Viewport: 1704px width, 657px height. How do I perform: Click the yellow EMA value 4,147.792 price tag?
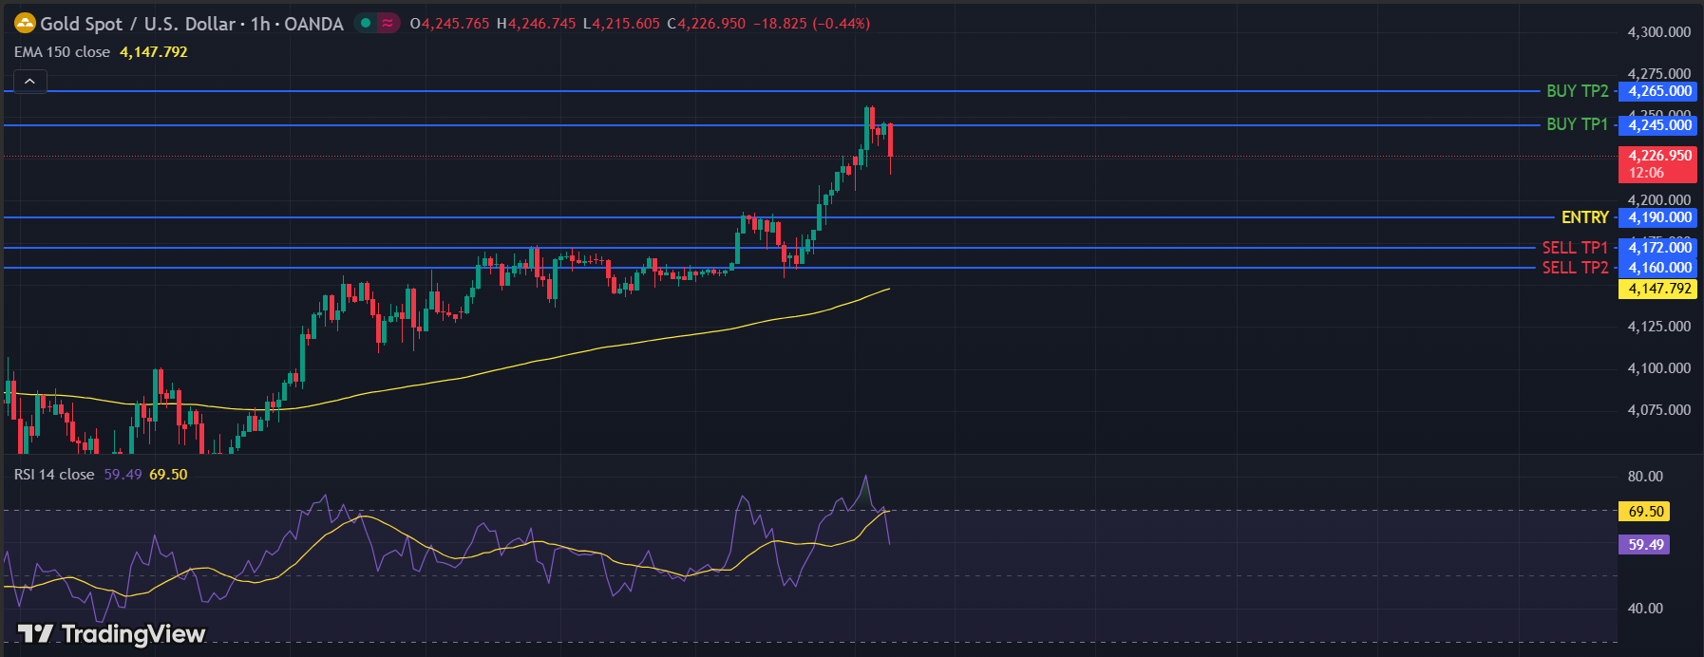coord(1658,289)
